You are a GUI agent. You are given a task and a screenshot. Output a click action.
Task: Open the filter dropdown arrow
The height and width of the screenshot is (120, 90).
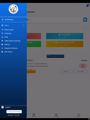point(85,28)
